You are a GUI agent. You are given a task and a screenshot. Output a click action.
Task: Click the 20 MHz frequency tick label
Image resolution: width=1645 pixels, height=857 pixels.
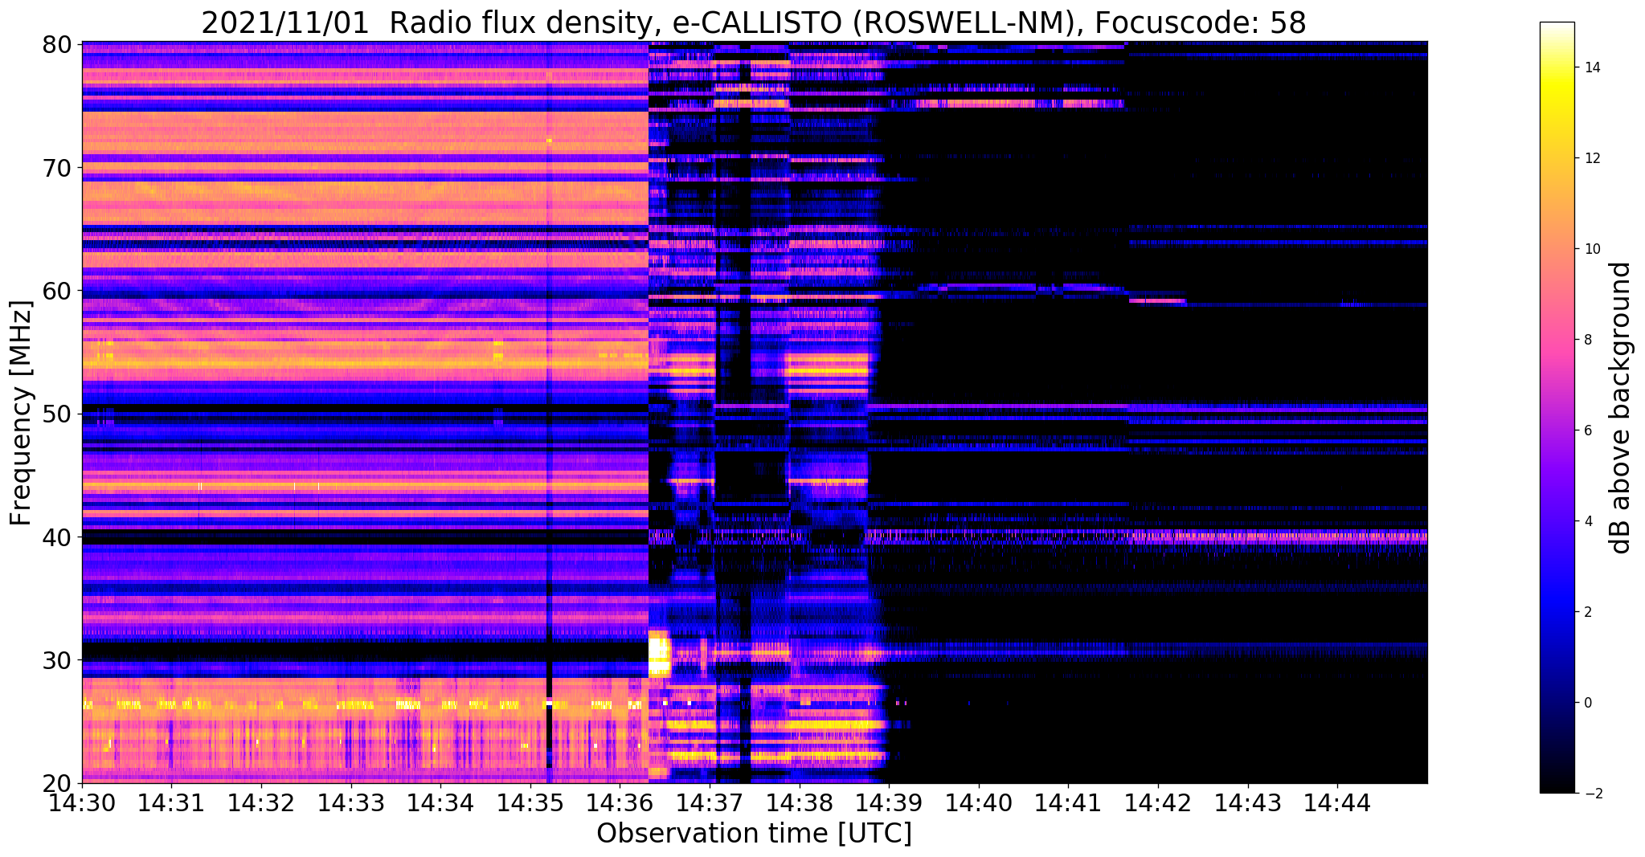click(x=55, y=784)
